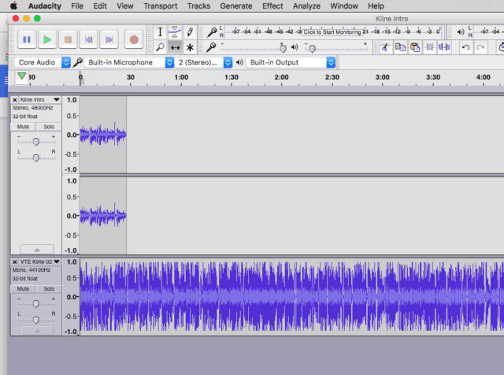504x375 pixels.
Task: Open the 2 (Stereo) channels dropdown
Action: point(203,62)
